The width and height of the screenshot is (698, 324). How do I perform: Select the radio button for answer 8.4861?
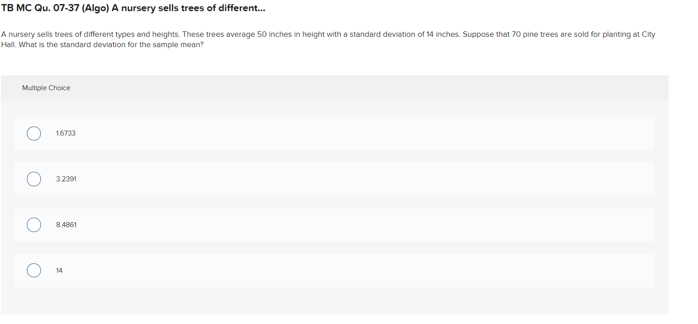tap(34, 224)
